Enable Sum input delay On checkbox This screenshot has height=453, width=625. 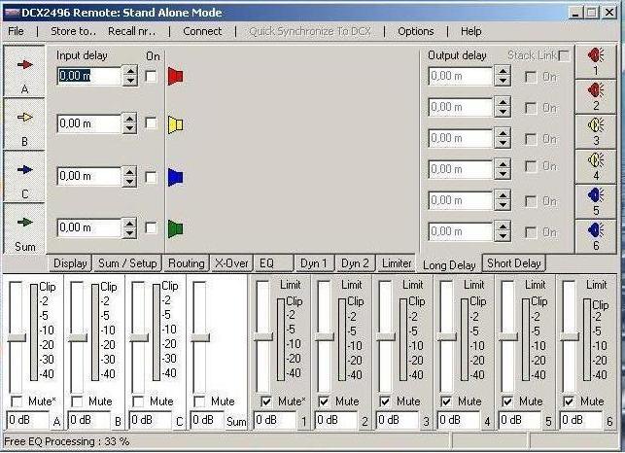(151, 228)
